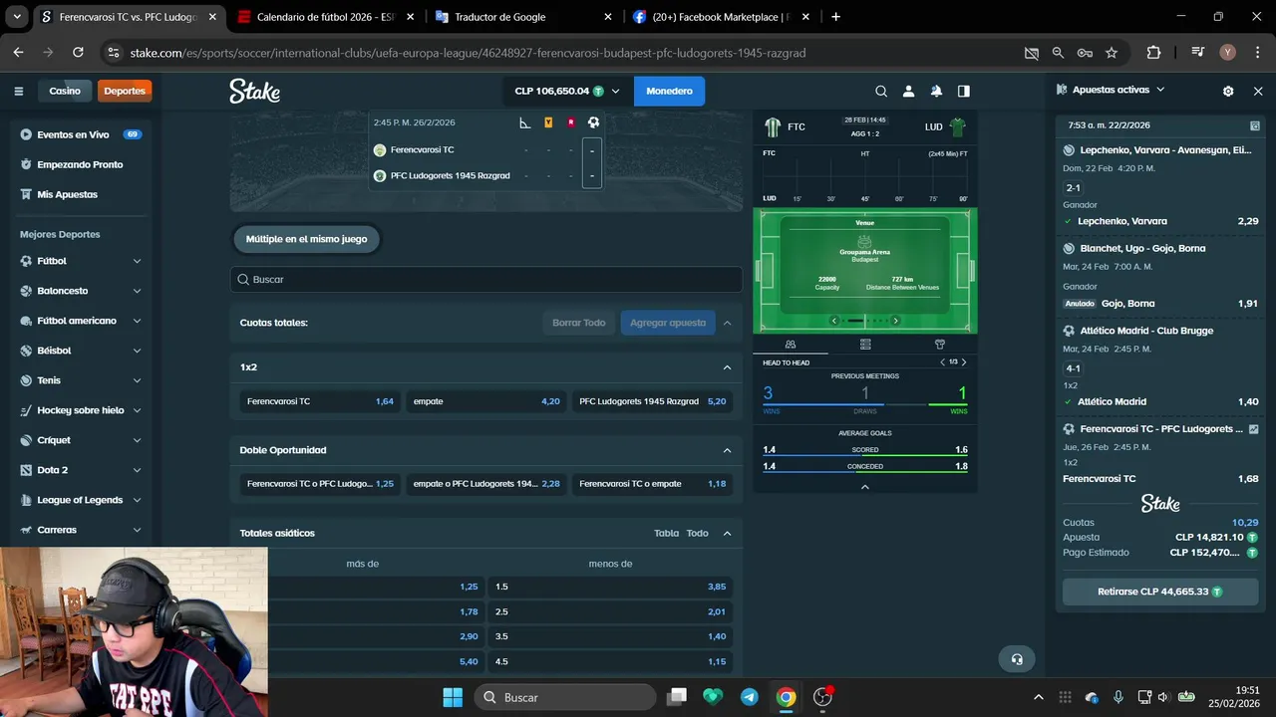The width and height of the screenshot is (1276, 717).
Task: Cash out with Retirarse CLP 44,665.33
Action: click(x=1160, y=592)
